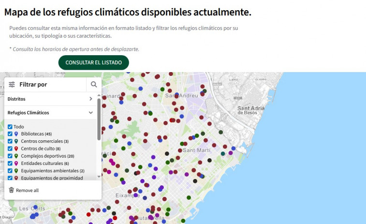Click the red pin icon next to Centros de culto
This screenshot has height=224, width=366.
click(x=16, y=149)
